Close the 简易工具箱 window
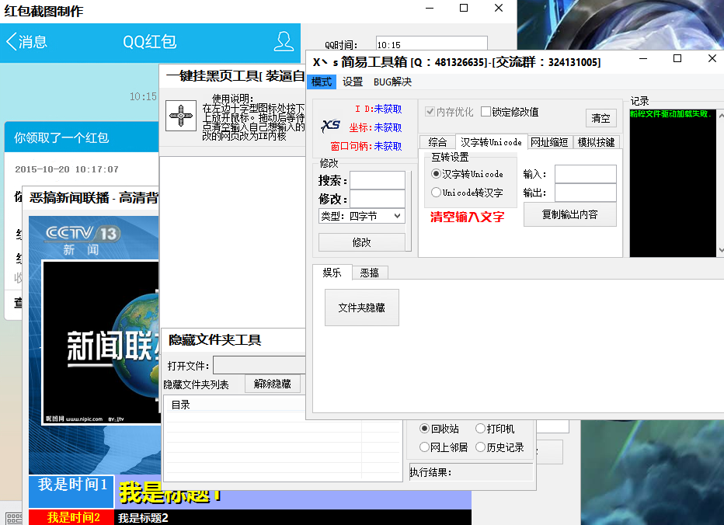Image resolution: width=724 pixels, height=525 pixels. [712, 59]
